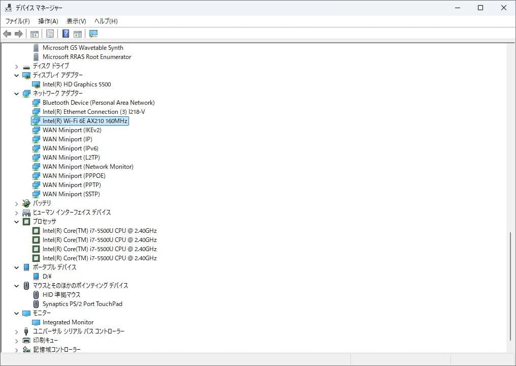Expand the バッテリ node
This screenshot has width=516, height=366.
pyautogui.click(x=16, y=204)
